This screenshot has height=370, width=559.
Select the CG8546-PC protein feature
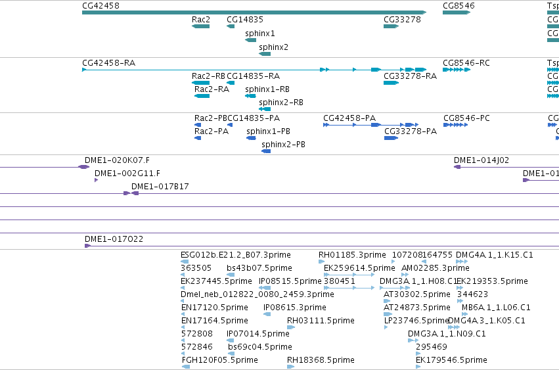pyautogui.click(x=456, y=125)
